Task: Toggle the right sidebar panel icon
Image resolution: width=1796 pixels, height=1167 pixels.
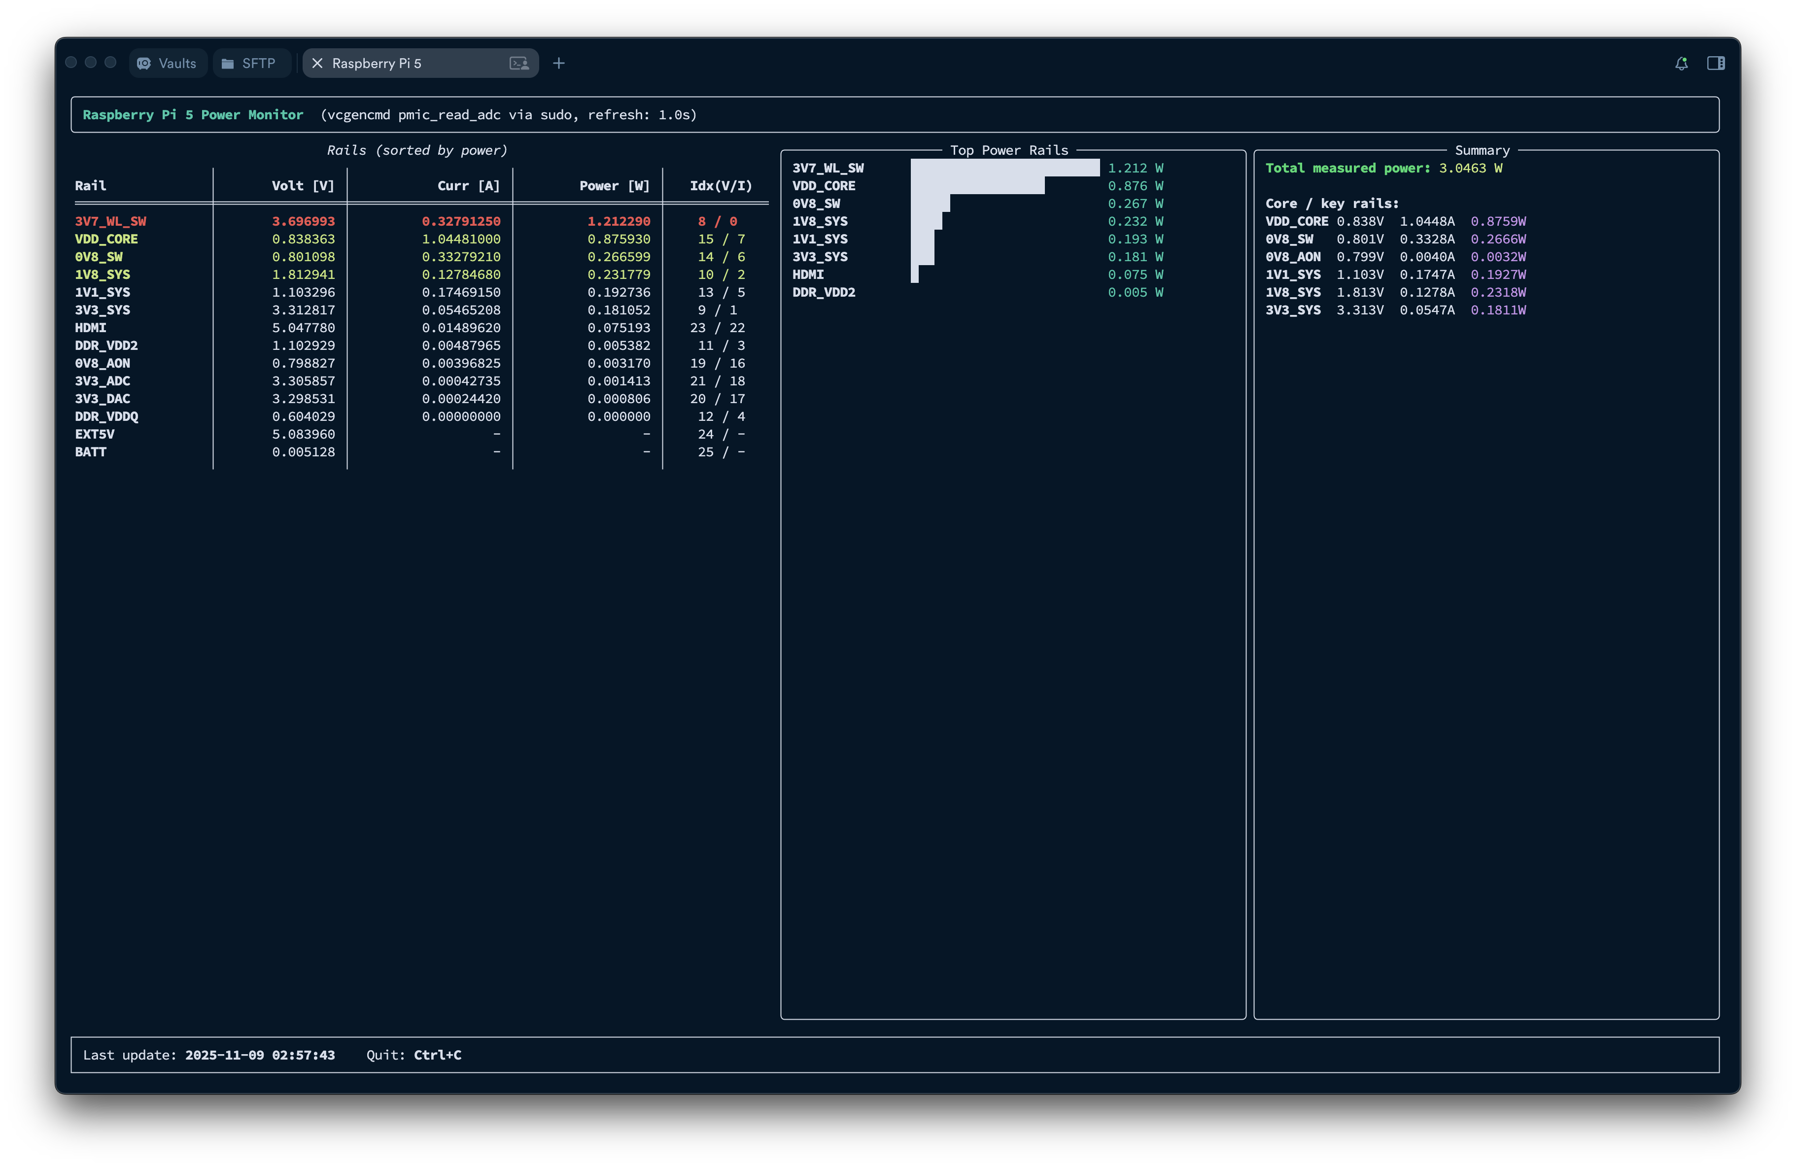Action: [x=1715, y=64]
